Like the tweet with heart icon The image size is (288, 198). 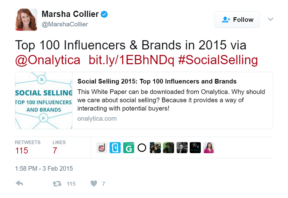[94, 184]
